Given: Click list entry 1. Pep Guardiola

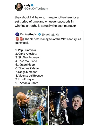Looking at the screenshot, I should (x=25, y=50).
